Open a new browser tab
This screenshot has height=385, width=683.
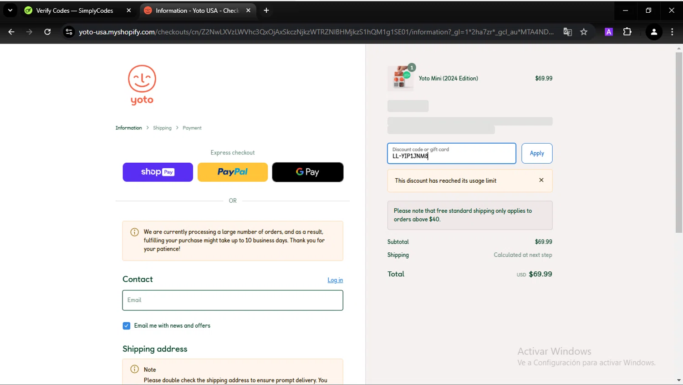266,10
